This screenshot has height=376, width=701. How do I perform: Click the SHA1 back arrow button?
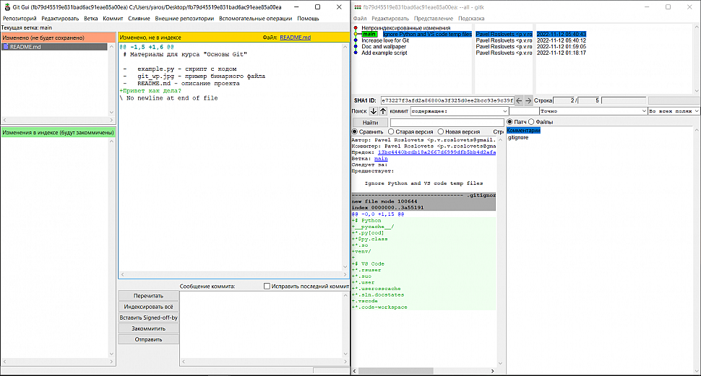click(519, 100)
